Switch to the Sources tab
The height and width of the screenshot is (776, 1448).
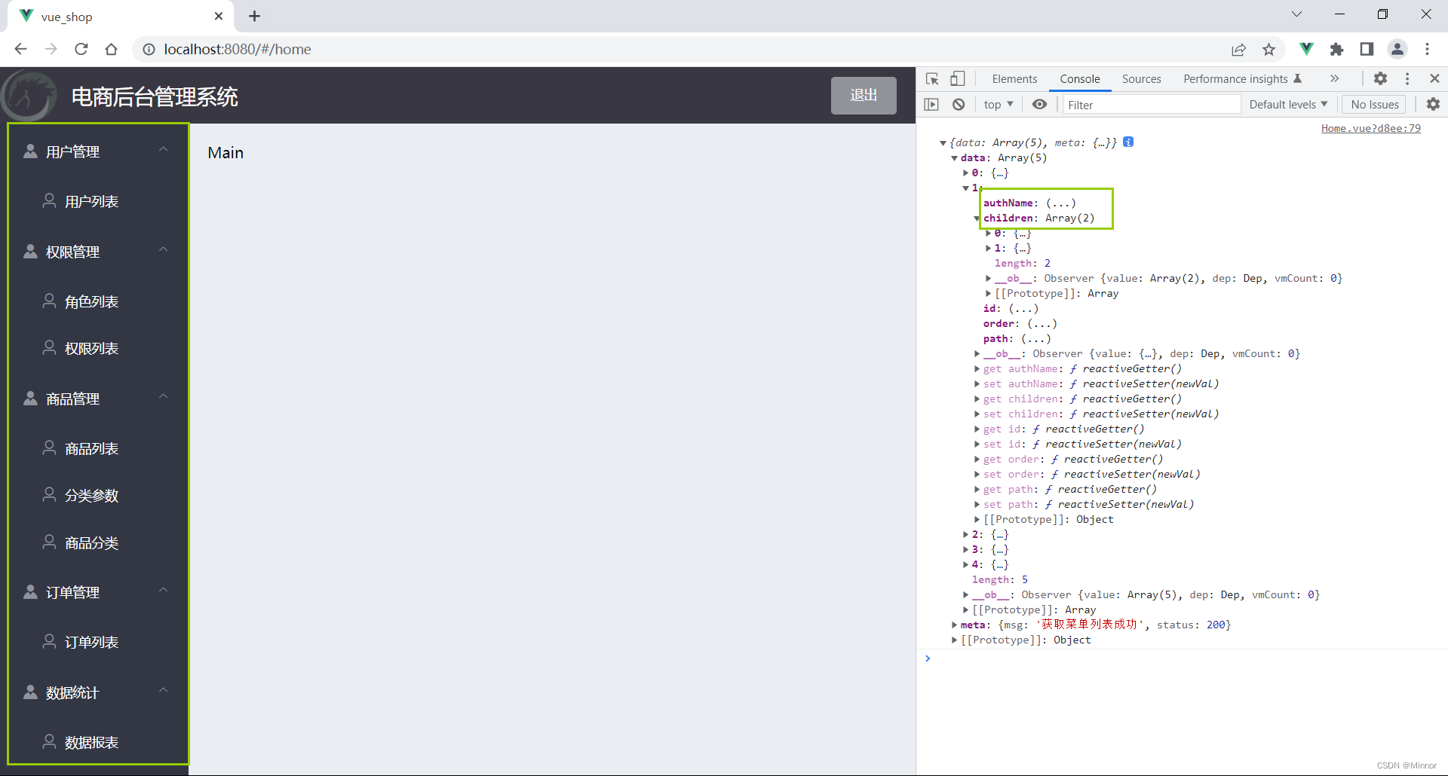(1141, 78)
